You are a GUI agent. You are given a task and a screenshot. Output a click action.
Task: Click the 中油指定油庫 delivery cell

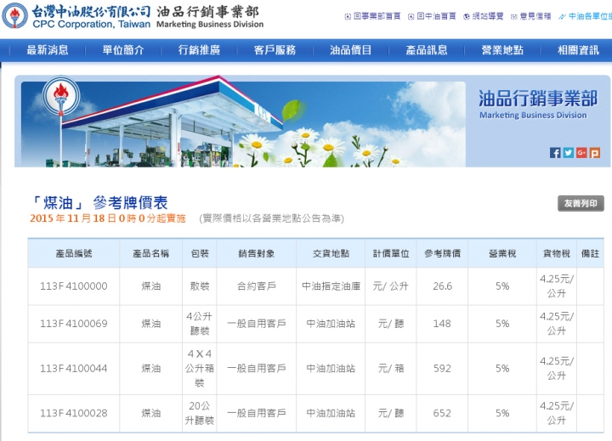point(331,286)
